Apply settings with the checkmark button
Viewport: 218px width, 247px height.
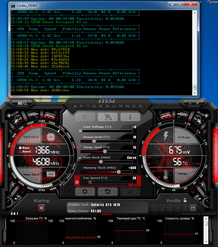tap(130, 192)
